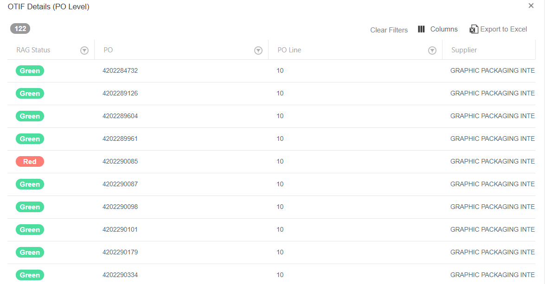This screenshot has width=545, height=284.
Task: Click the Green badge on the first row
Action: 30,70
